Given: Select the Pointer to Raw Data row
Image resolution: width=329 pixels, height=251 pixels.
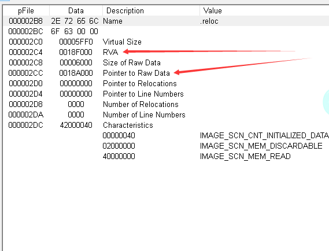Looking at the screenshot, I should [x=166, y=73].
